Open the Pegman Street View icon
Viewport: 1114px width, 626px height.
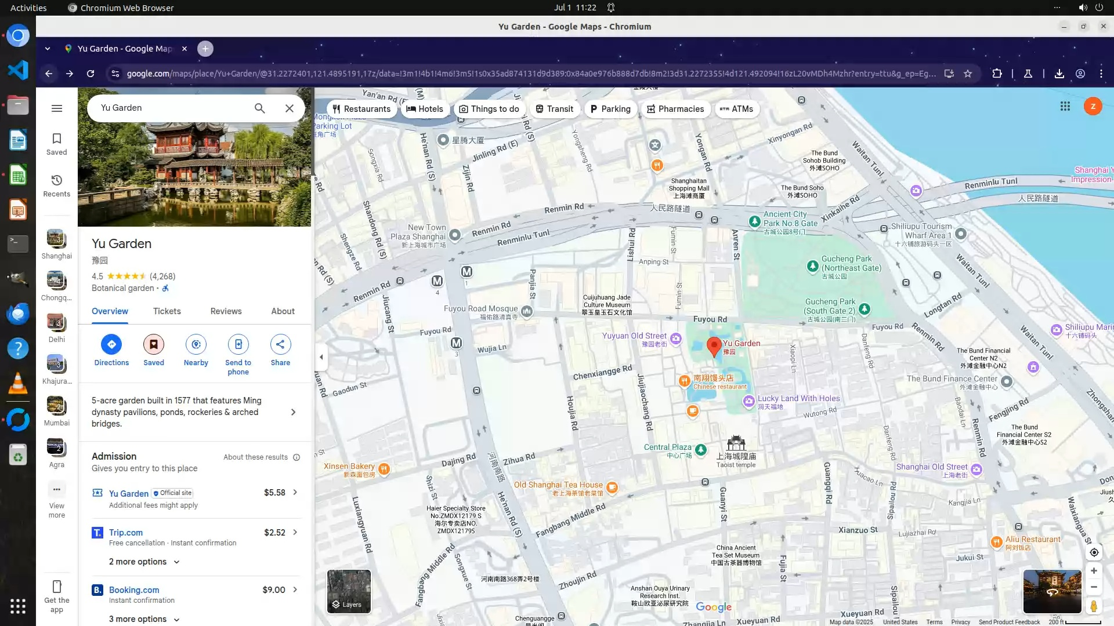1094,606
